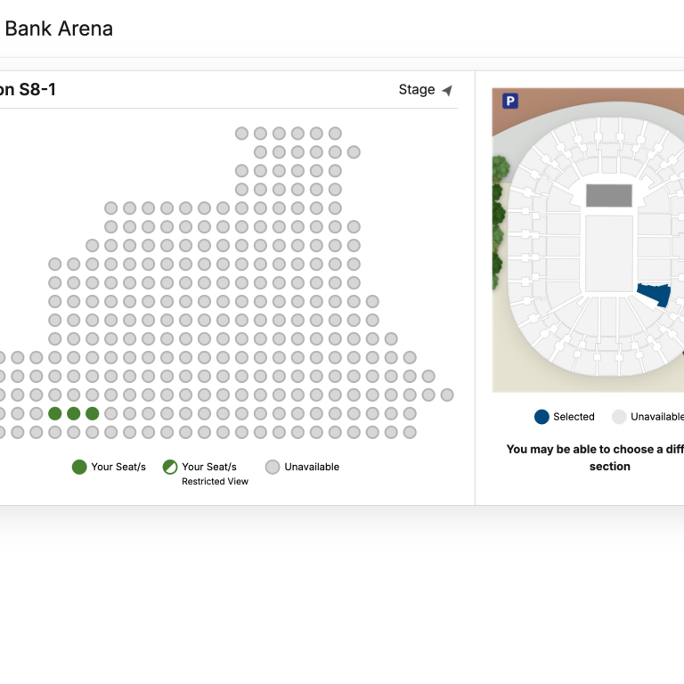Click the rightmost seat of the widest row
684x684 pixels.
click(447, 395)
